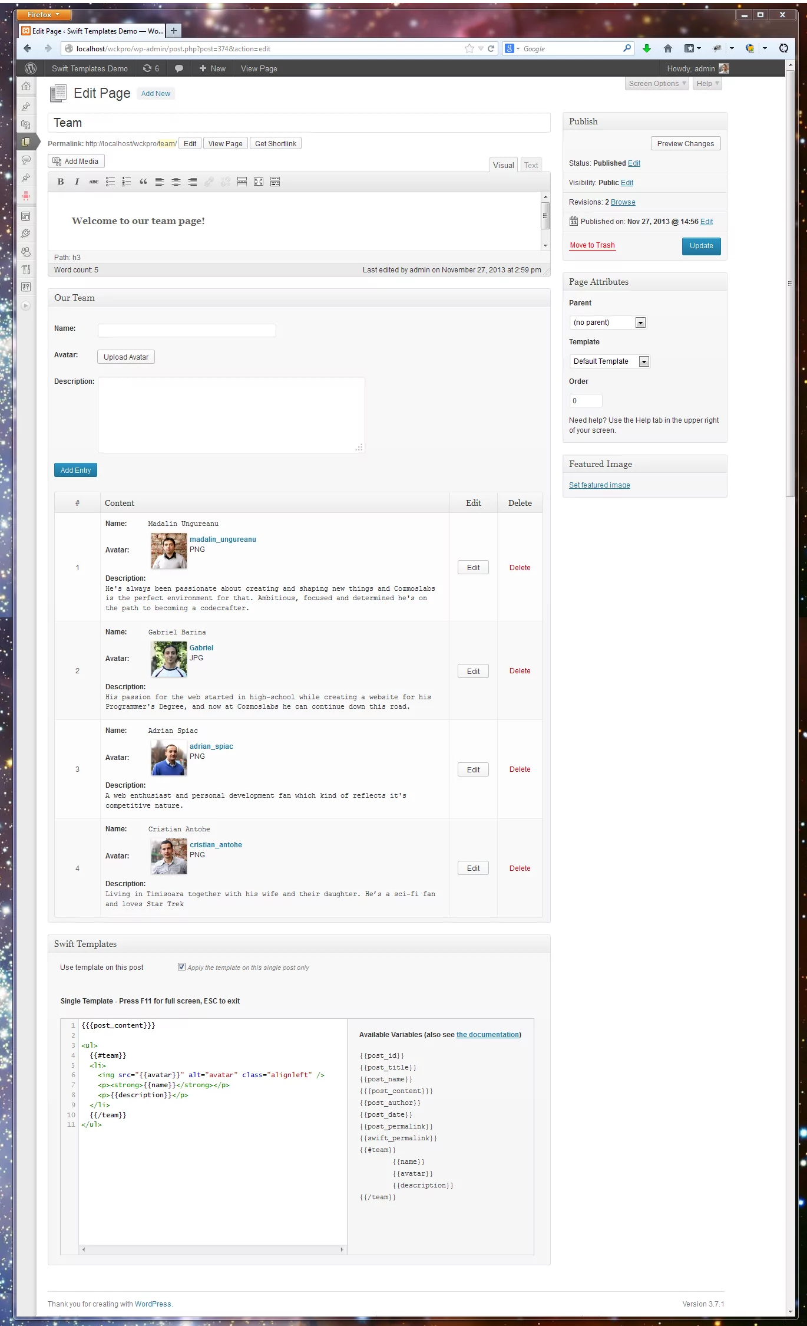
Task: Show the kitchen sink toolbar row
Action: (x=275, y=182)
